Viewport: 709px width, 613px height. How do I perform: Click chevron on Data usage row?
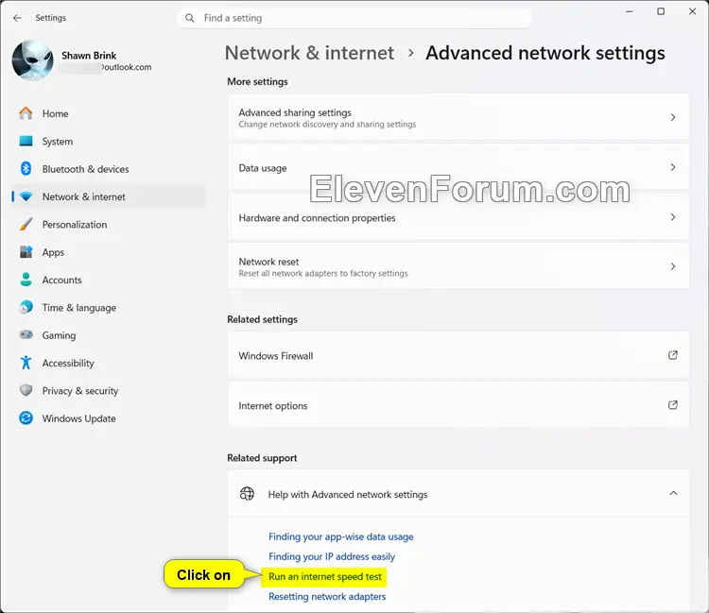[x=673, y=167]
